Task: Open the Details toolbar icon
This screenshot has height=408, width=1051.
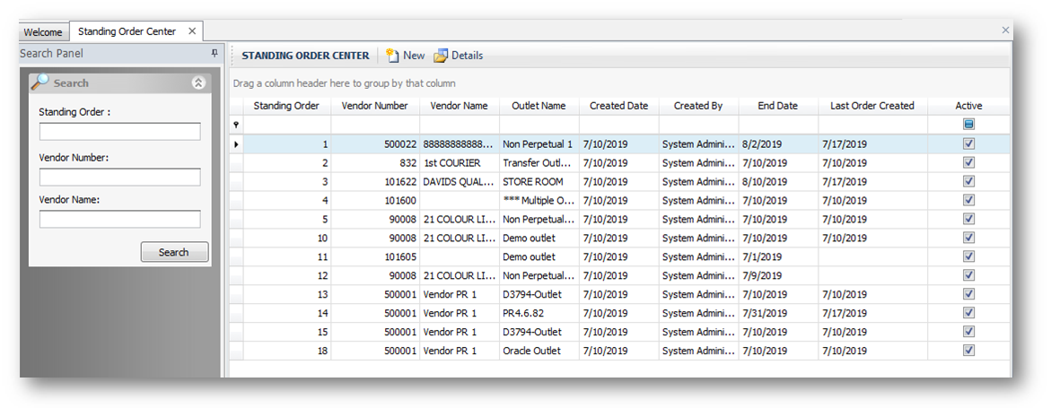Action: (x=441, y=56)
